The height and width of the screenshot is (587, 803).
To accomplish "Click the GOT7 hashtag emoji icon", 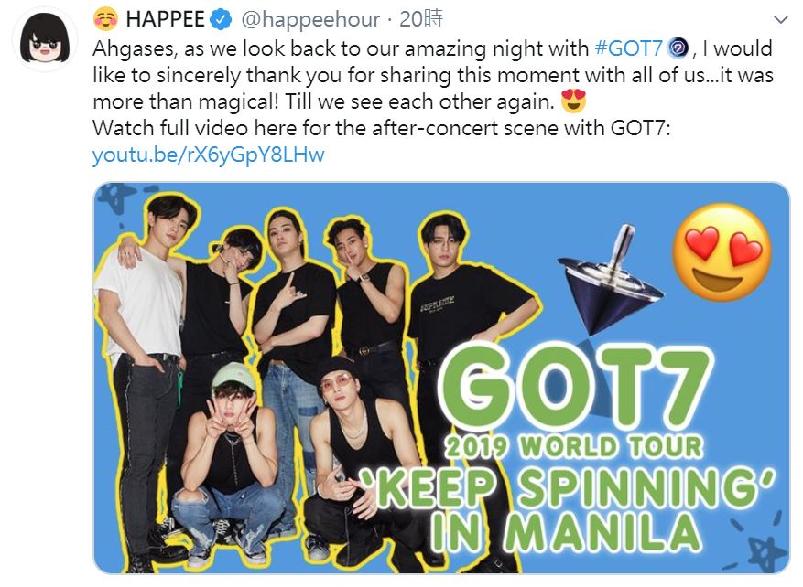I will pyautogui.click(x=678, y=48).
